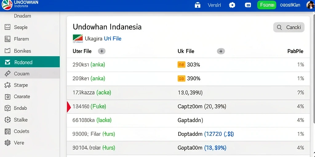Image resolution: width=315 pixels, height=157 pixels.
Task: Select the 290ksı (anka) row
Action: pyautogui.click(x=188, y=65)
